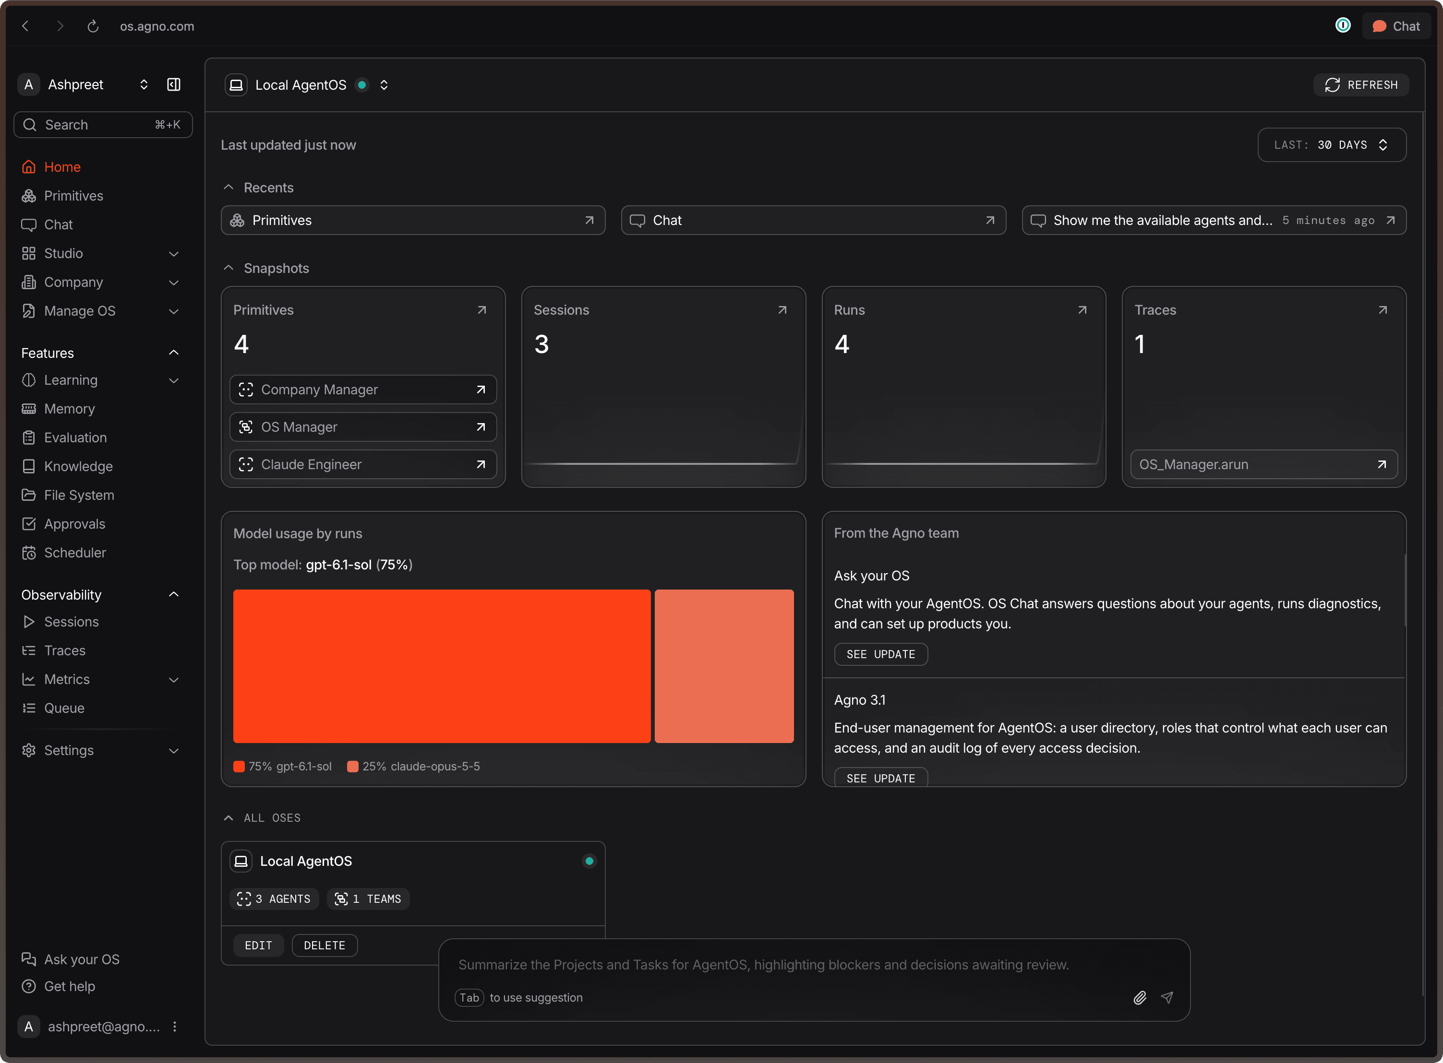Click See Update under Ask your OS
The height and width of the screenshot is (1063, 1443).
pyautogui.click(x=881, y=654)
